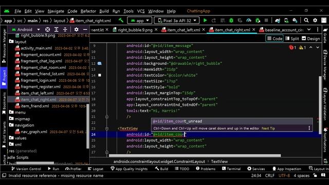Click the Debug app bug icon
This screenshot has height=185, width=329.
point(231,21)
